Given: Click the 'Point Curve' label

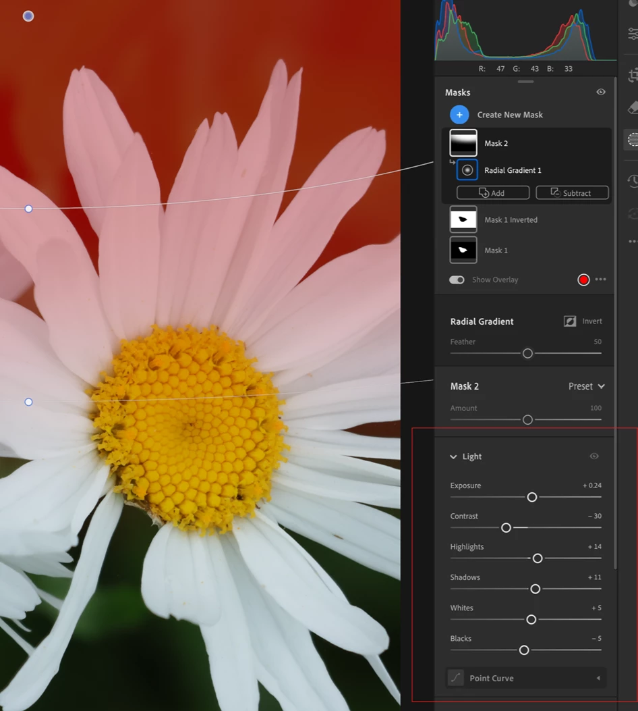Looking at the screenshot, I should pyautogui.click(x=491, y=679).
